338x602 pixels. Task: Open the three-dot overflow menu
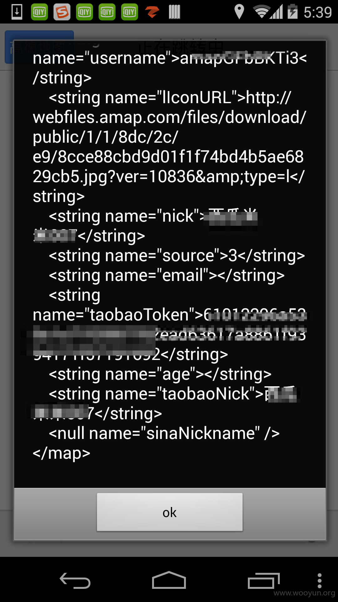point(320,581)
